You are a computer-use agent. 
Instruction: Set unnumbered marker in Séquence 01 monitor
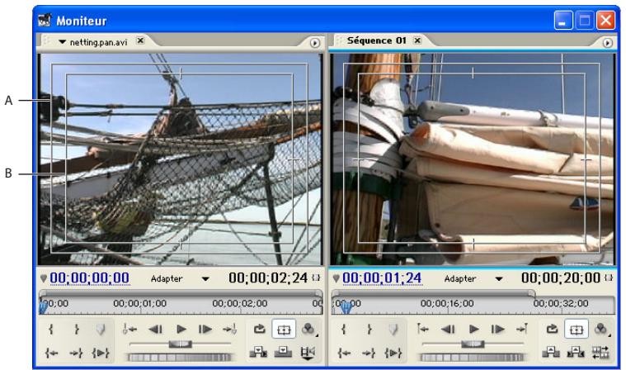393,330
